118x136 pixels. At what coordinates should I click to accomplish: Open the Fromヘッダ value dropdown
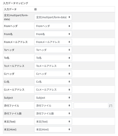point(53,26)
